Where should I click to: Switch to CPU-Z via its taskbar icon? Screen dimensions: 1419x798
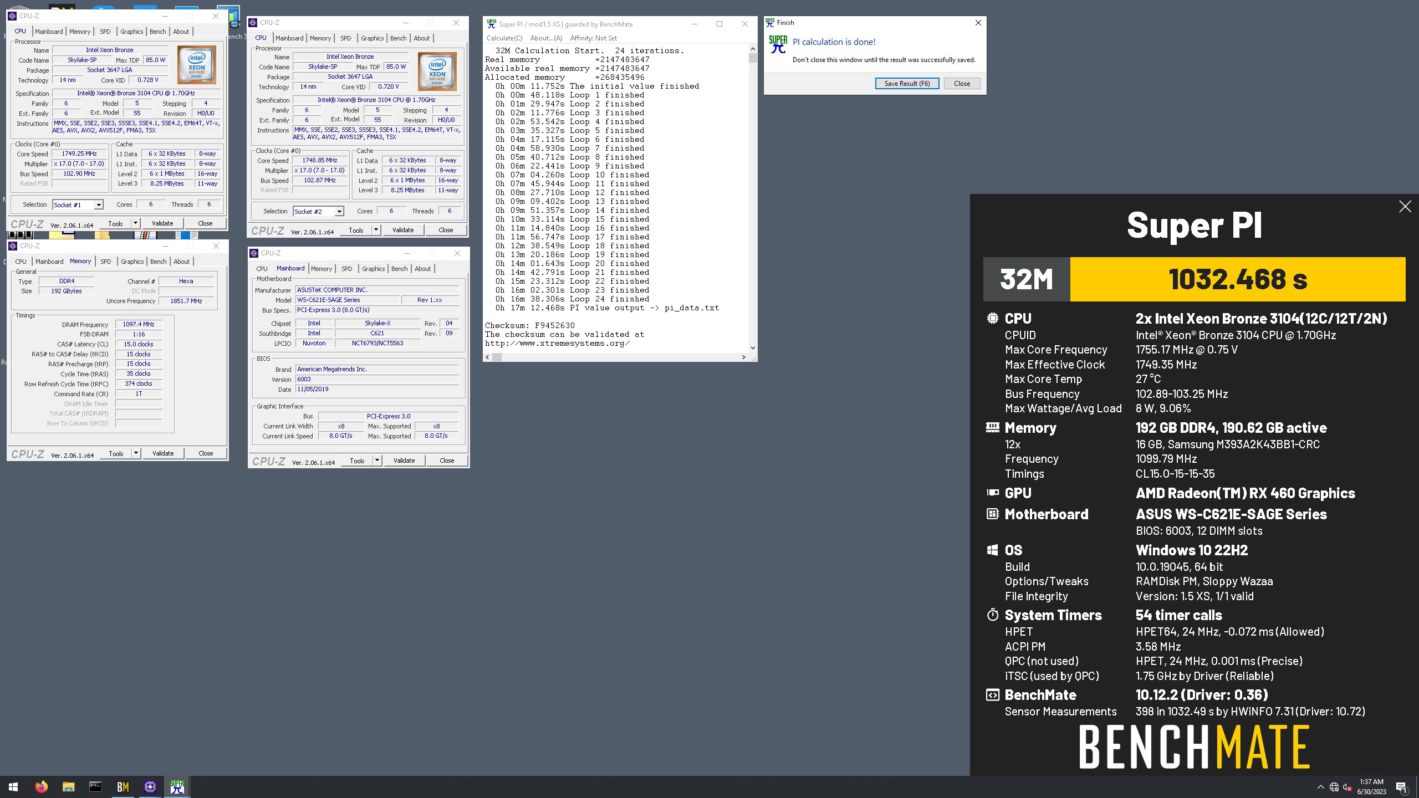pos(150,787)
